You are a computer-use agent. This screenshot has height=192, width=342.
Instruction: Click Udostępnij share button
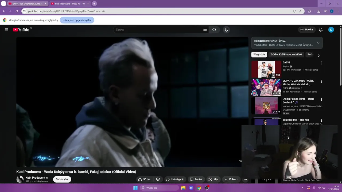pos(175,179)
